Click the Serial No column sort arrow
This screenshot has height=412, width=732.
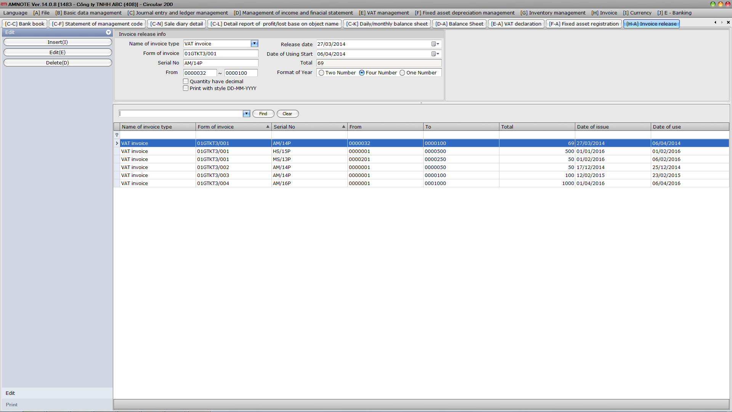coord(344,127)
